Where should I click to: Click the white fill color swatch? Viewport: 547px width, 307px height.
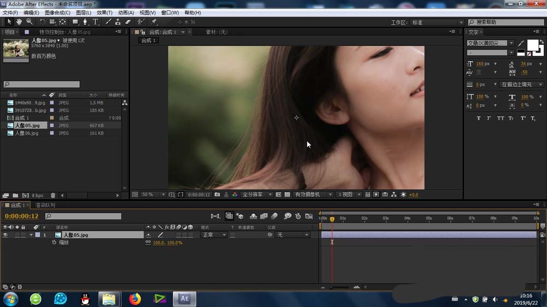pyautogui.click(x=532, y=45)
